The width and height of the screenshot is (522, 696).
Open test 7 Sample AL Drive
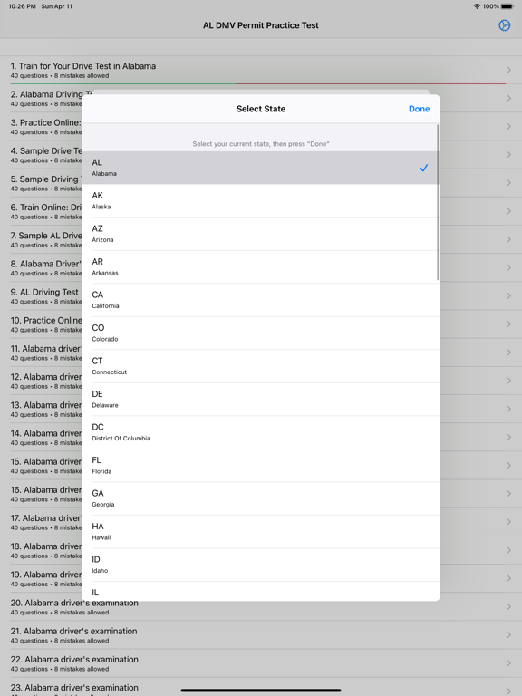tap(41, 239)
